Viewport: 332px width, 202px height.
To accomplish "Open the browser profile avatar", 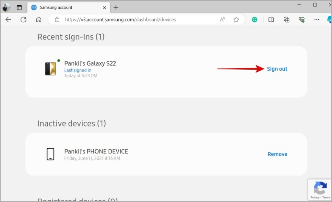I will tap(6, 7).
